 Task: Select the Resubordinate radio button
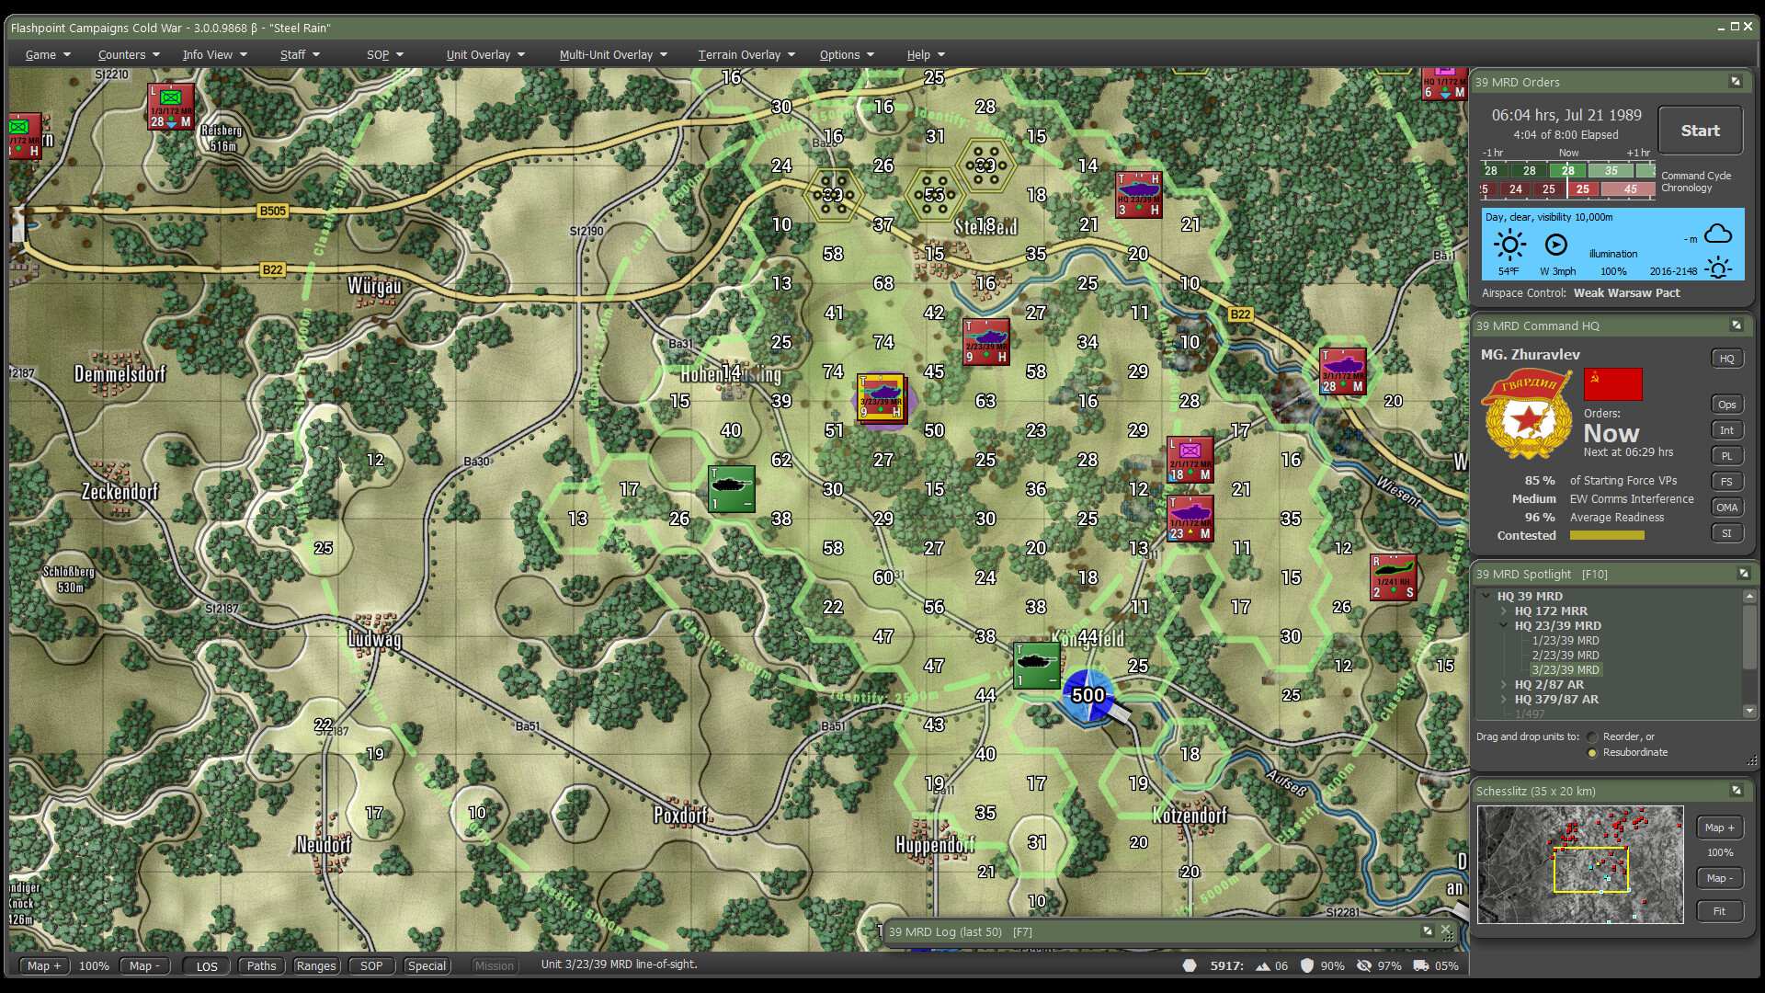coord(1592,752)
